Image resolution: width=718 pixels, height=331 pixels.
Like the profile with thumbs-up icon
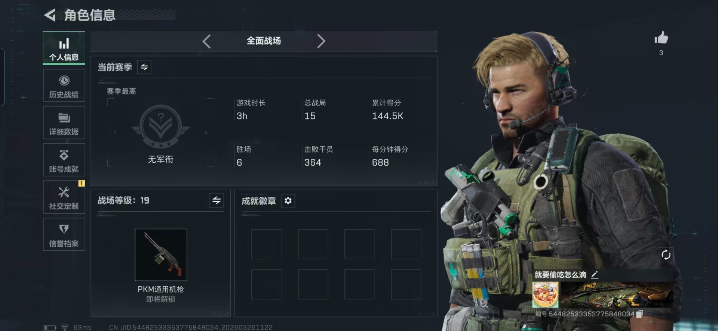(x=661, y=38)
